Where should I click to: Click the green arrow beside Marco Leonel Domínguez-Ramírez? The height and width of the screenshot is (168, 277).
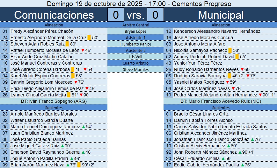pyautogui.click(x=84, y=127)
